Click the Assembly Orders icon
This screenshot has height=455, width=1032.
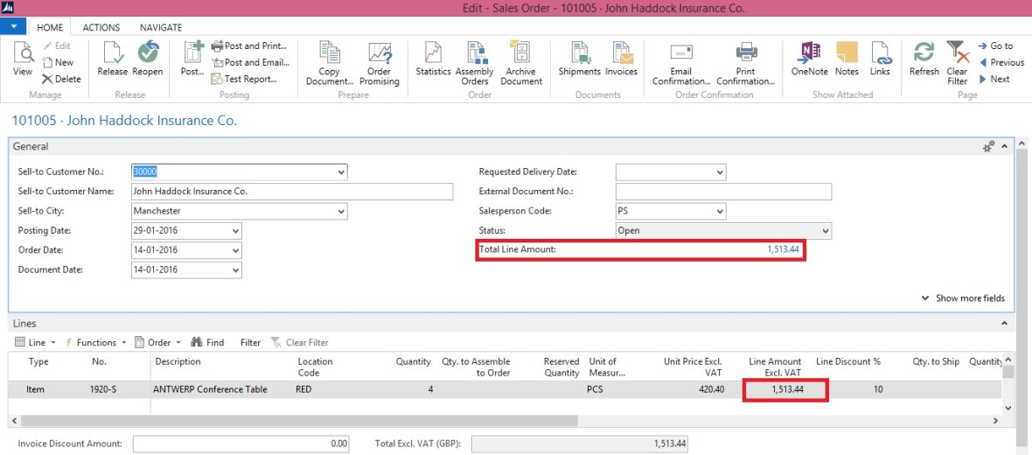(476, 54)
